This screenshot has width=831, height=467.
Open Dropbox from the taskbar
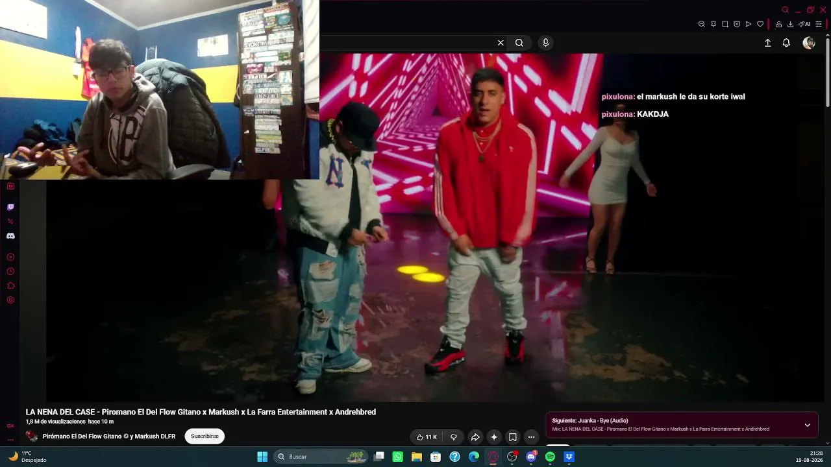[x=569, y=457]
